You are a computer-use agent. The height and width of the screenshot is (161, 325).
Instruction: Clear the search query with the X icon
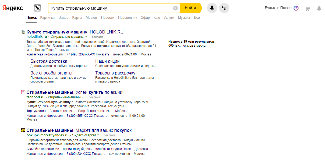coord(175,8)
